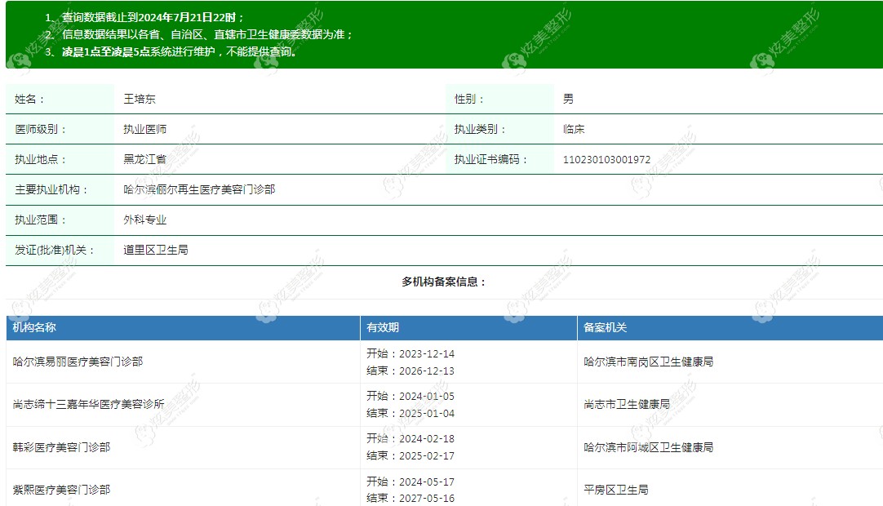Click the 多机构备案信息 section heading

coord(444,282)
